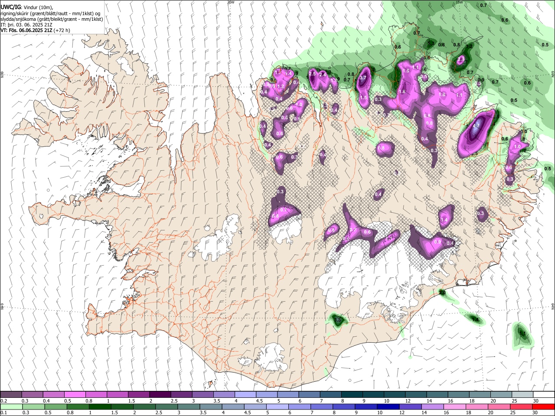Click the 3.7 snowfall value on the map
This screenshot has width=555, height=416.
click(x=363, y=78)
